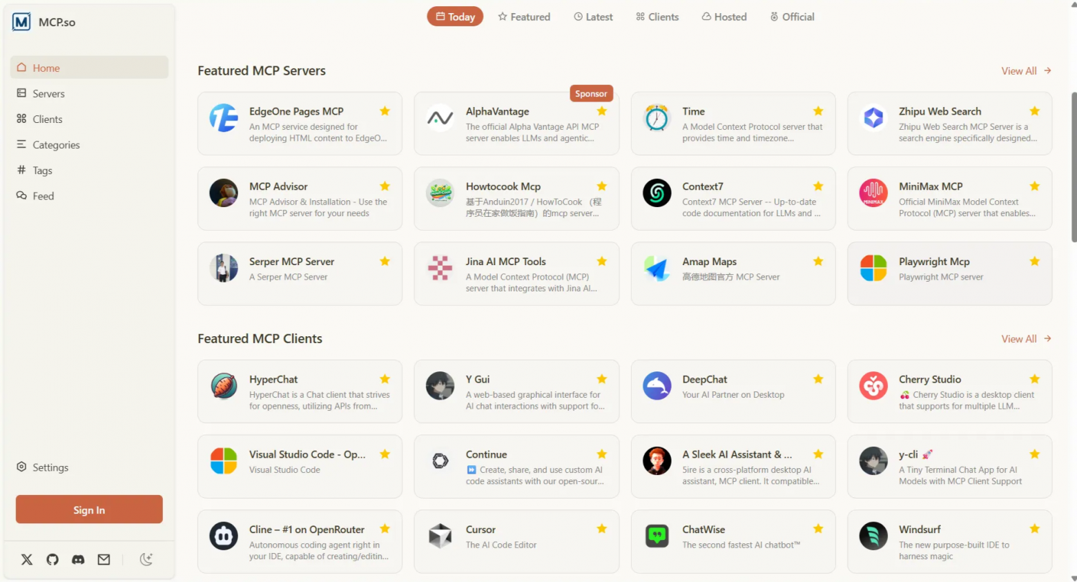Open the Visual Studio Code client title

pos(307,454)
